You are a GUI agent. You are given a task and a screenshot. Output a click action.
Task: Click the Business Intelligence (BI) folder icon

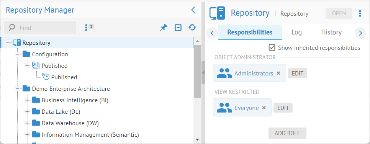pos(36,100)
